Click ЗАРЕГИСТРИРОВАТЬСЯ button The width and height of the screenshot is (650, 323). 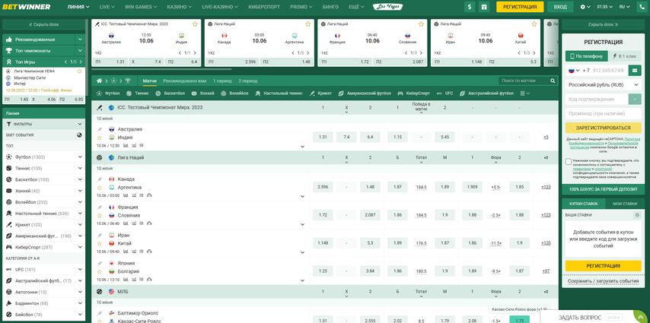click(603, 128)
